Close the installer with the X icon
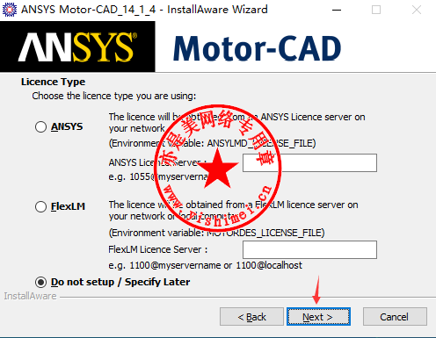 tap(417, 10)
